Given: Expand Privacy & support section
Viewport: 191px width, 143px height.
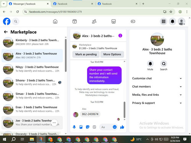Looking at the screenshot, I should [x=157, y=103].
